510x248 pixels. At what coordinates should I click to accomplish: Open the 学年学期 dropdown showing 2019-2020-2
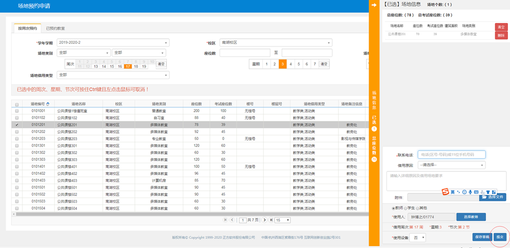tap(112, 43)
